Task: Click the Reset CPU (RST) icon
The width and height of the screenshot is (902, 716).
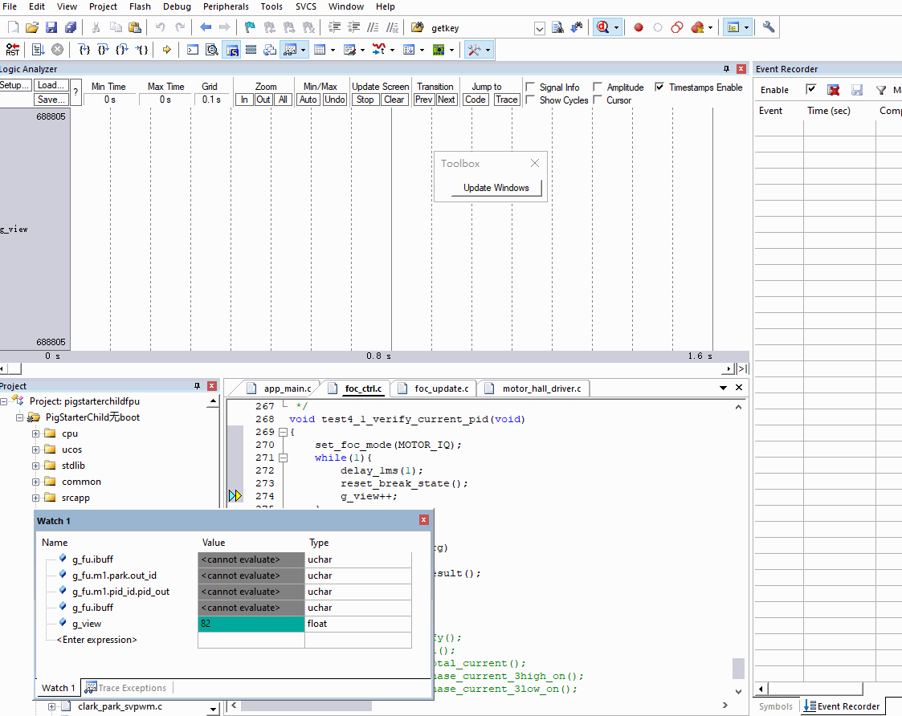Action: pyautogui.click(x=13, y=50)
